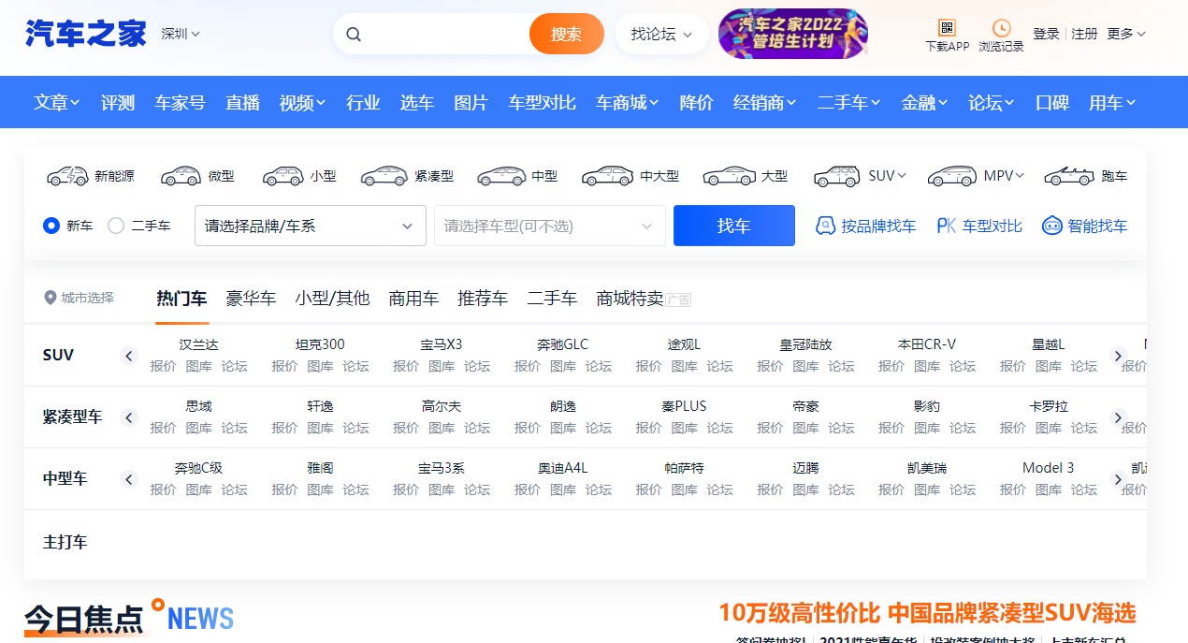
Task: Expand the 论坛 navigation menu
Action: [992, 103]
